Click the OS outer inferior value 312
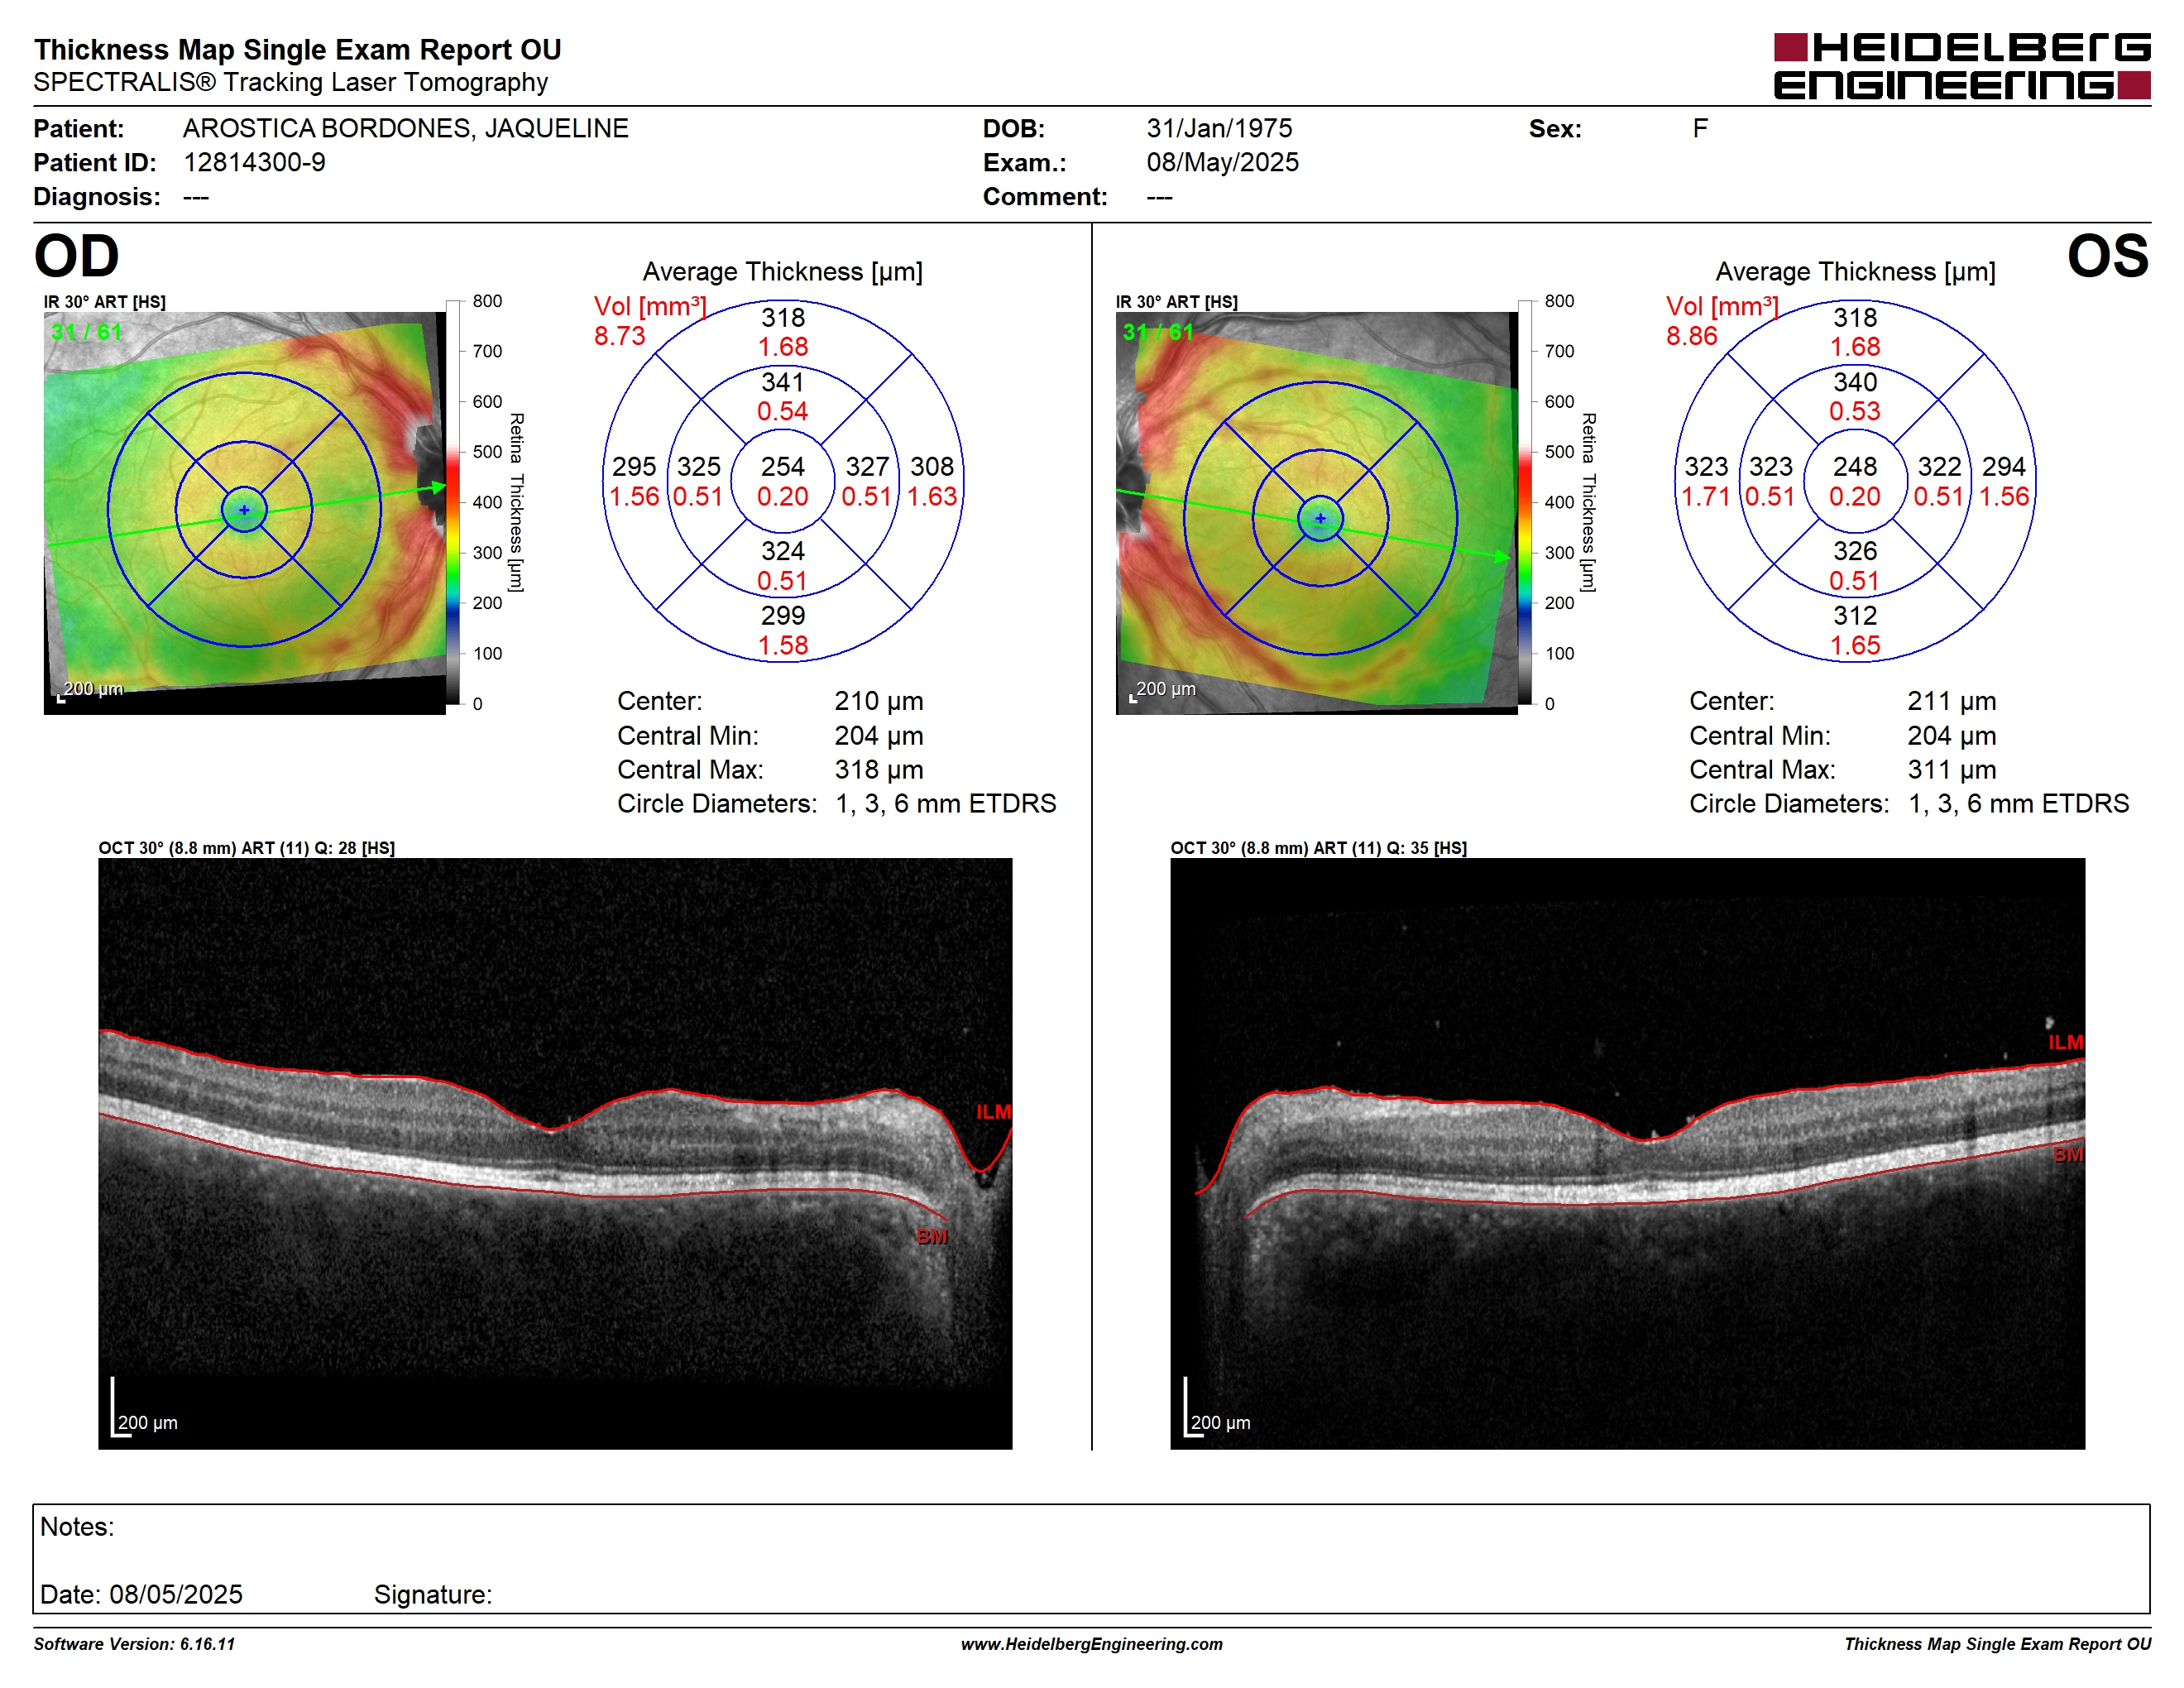 (x=1854, y=616)
